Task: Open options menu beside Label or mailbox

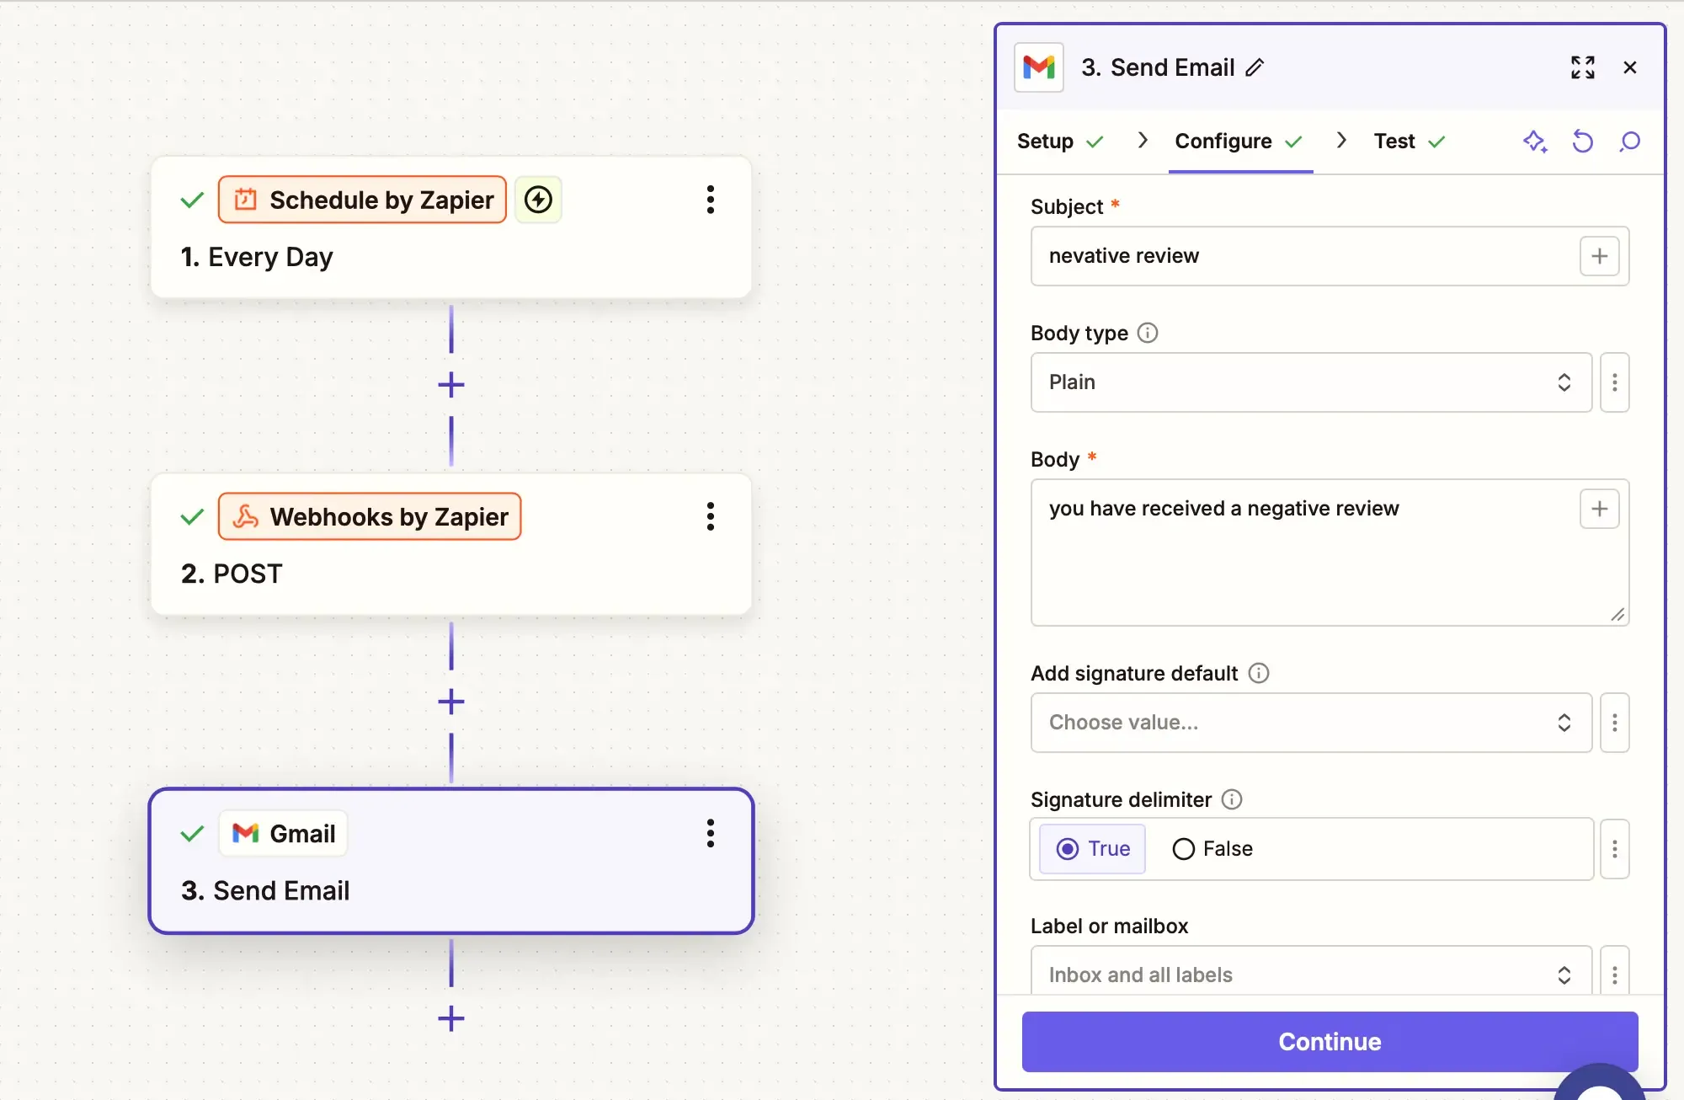Action: point(1615,972)
